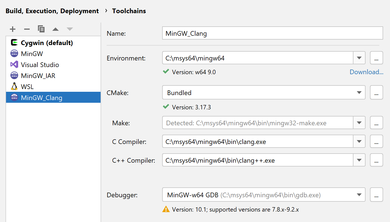
Task: Click the Environment path text field
Action: 258,58
